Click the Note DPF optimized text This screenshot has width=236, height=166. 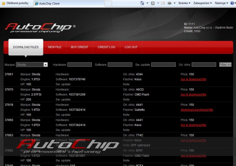(x=140, y=145)
